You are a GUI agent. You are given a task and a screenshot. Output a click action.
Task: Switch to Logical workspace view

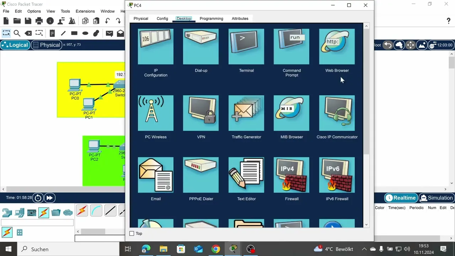tap(15, 45)
